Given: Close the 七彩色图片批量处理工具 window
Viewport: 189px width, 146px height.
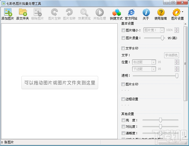Looking at the screenshot, I should coord(182,3).
